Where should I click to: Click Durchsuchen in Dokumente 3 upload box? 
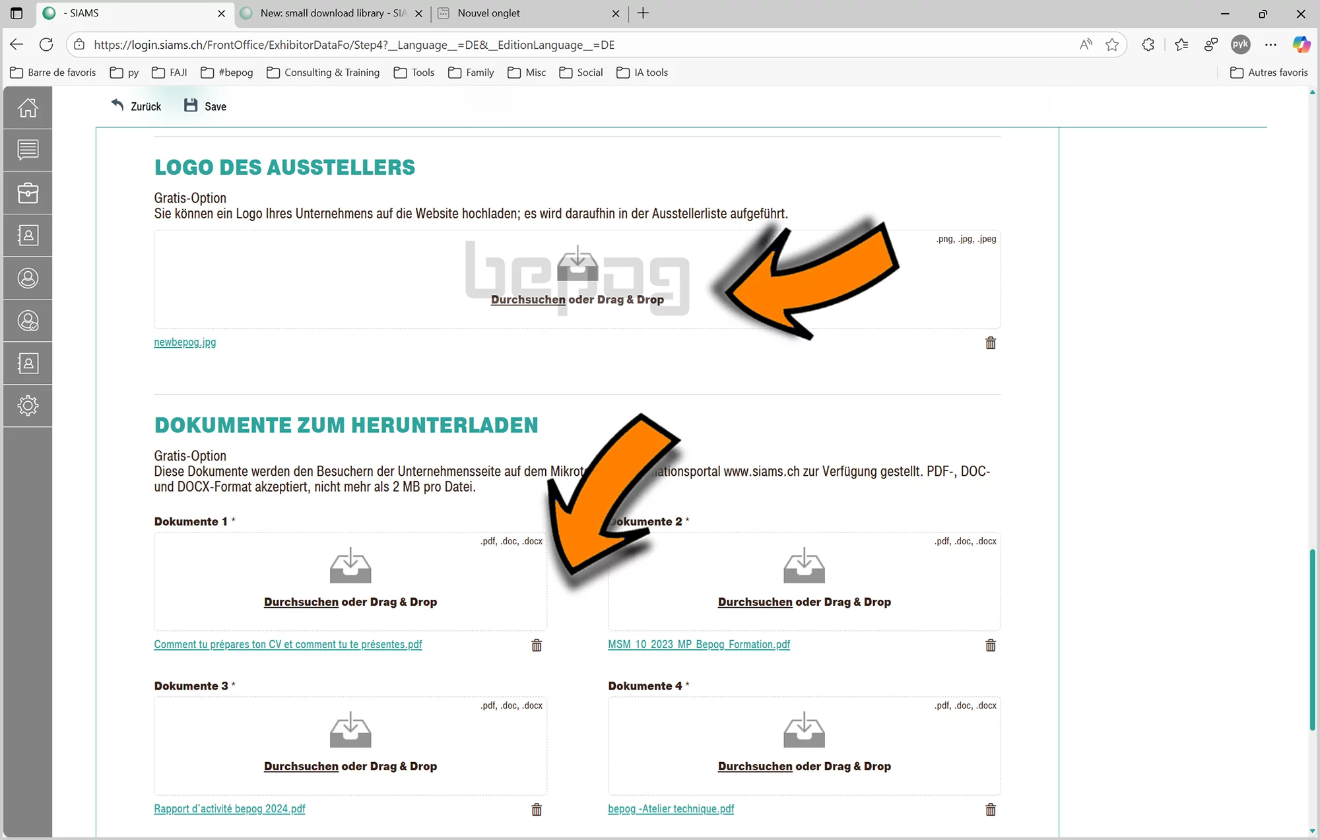coord(301,766)
